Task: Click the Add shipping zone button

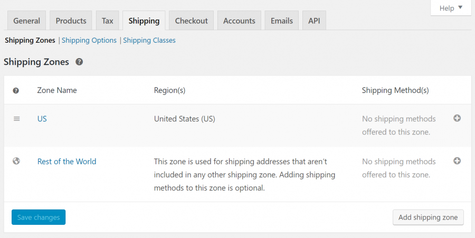Action: coord(428,217)
